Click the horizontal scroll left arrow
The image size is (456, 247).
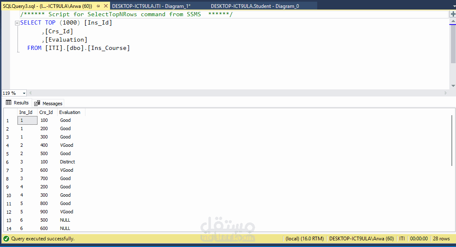pos(30,93)
